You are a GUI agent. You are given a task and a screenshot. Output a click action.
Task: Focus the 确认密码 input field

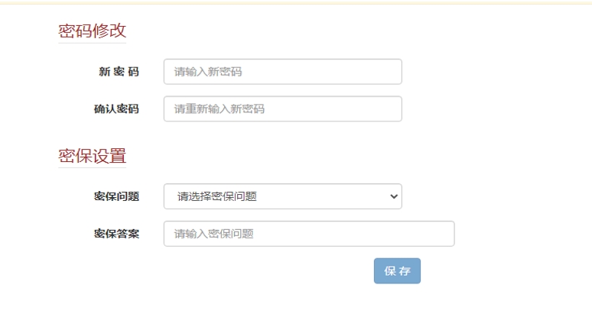[x=282, y=108]
